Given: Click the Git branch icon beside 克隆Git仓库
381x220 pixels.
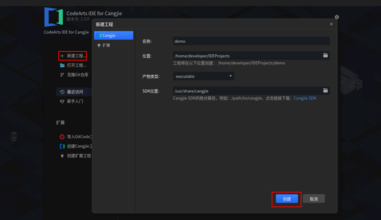Looking at the screenshot, I should click(x=62, y=75).
